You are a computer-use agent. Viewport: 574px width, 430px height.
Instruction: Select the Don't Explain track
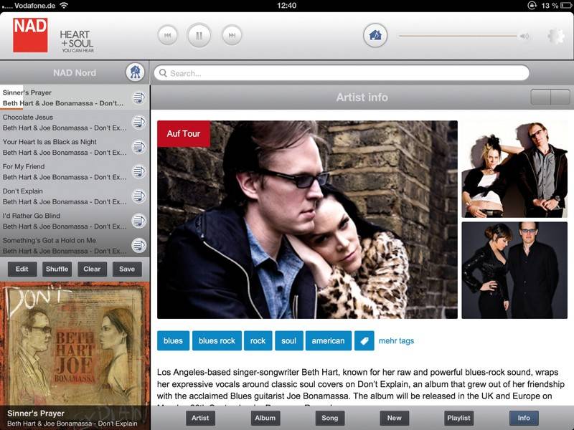[x=75, y=196]
